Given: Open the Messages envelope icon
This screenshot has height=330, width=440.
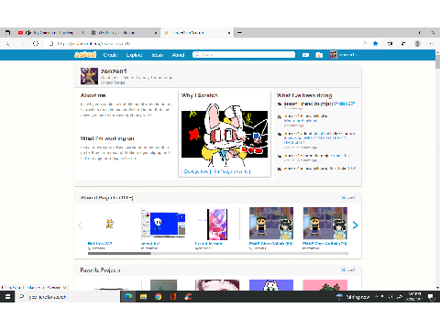Looking at the screenshot, I should pyautogui.click(x=305, y=55).
